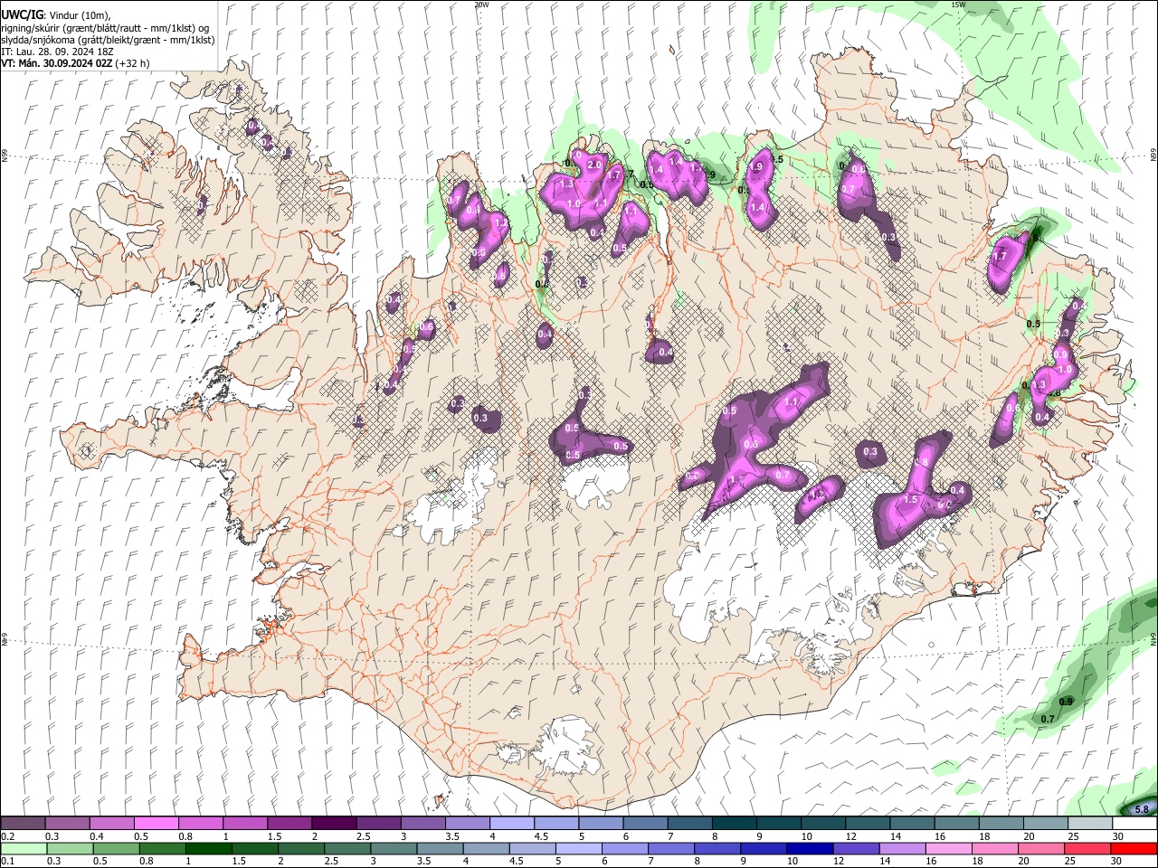Image resolution: width=1158 pixels, height=868 pixels.
Task: Select the periwinkle swatch labeled 7 in bottom legend row
Action: click(x=671, y=849)
